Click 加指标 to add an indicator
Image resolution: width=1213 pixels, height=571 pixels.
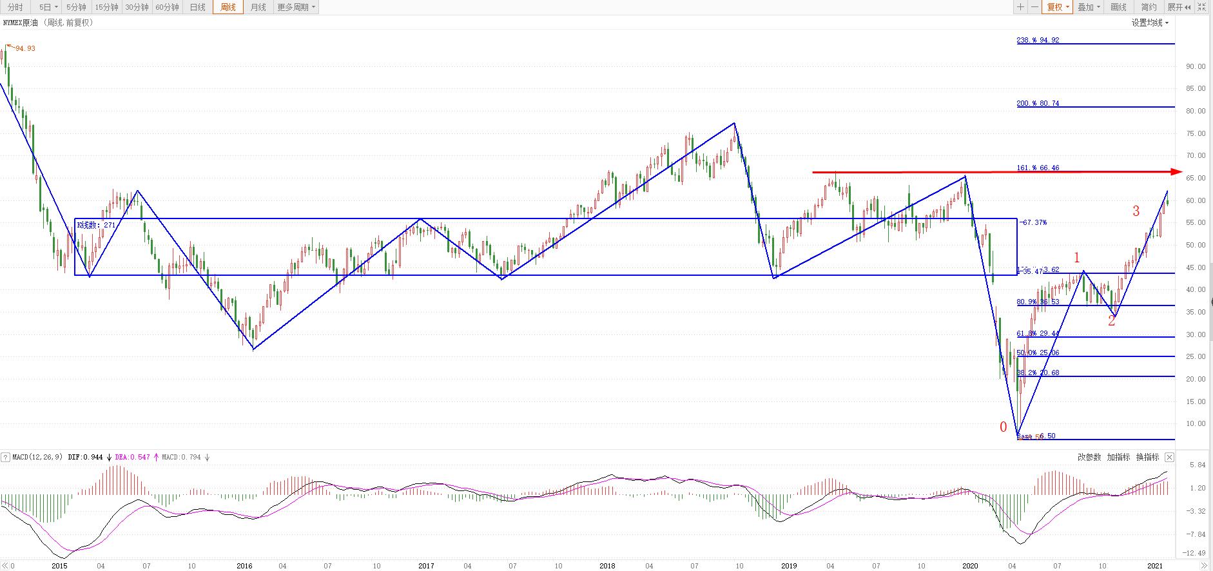click(1118, 457)
